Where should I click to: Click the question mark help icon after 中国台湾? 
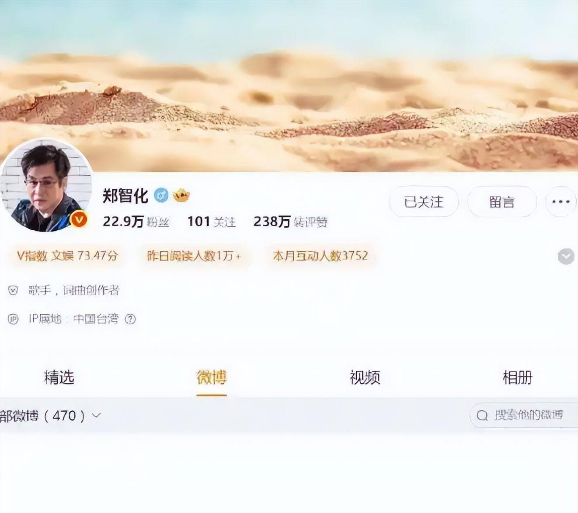[x=130, y=319]
